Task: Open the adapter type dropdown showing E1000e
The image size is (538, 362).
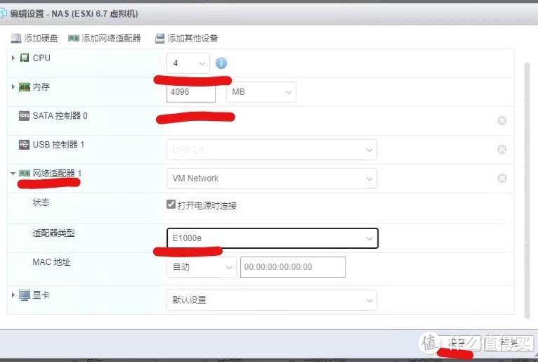Action: pyautogui.click(x=273, y=238)
